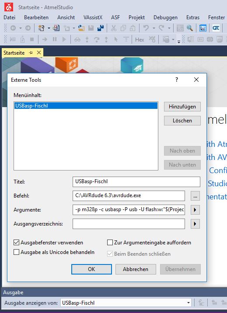Viewport: 227px width, 313px height.
Task: Click the Run To Cursor icon
Action: 116,39
